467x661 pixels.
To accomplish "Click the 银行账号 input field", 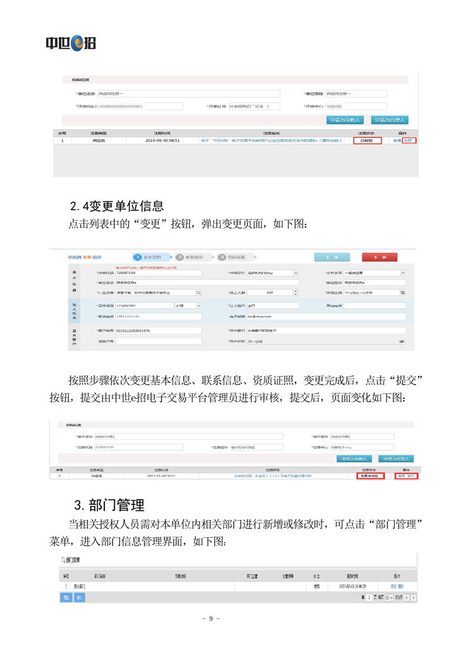I will (x=158, y=331).
